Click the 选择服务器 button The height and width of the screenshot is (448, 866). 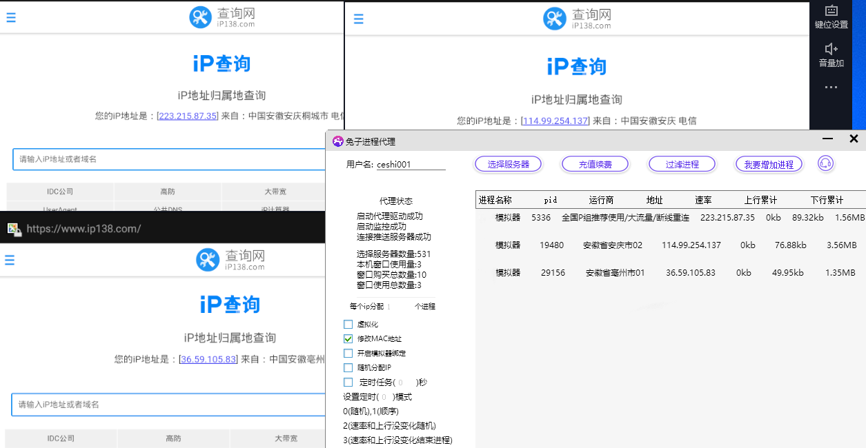(509, 164)
